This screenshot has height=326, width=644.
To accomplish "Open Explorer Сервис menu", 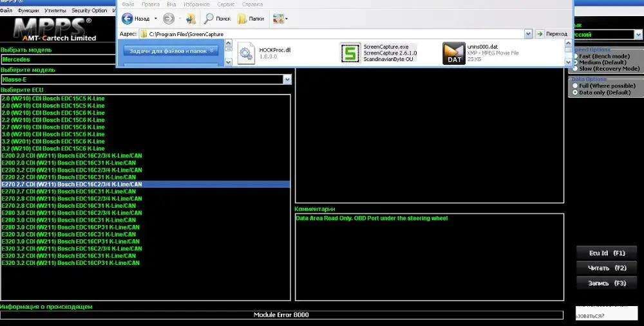I will (226, 4).
